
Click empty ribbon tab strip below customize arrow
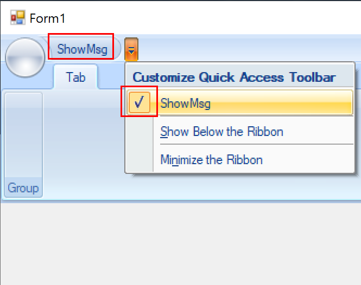tap(112, 76)
